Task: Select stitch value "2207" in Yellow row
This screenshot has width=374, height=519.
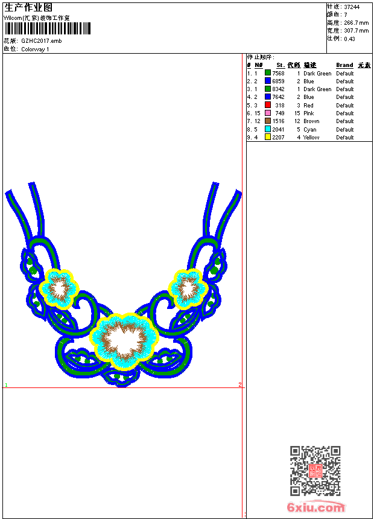Action: [x=278, y=138]
